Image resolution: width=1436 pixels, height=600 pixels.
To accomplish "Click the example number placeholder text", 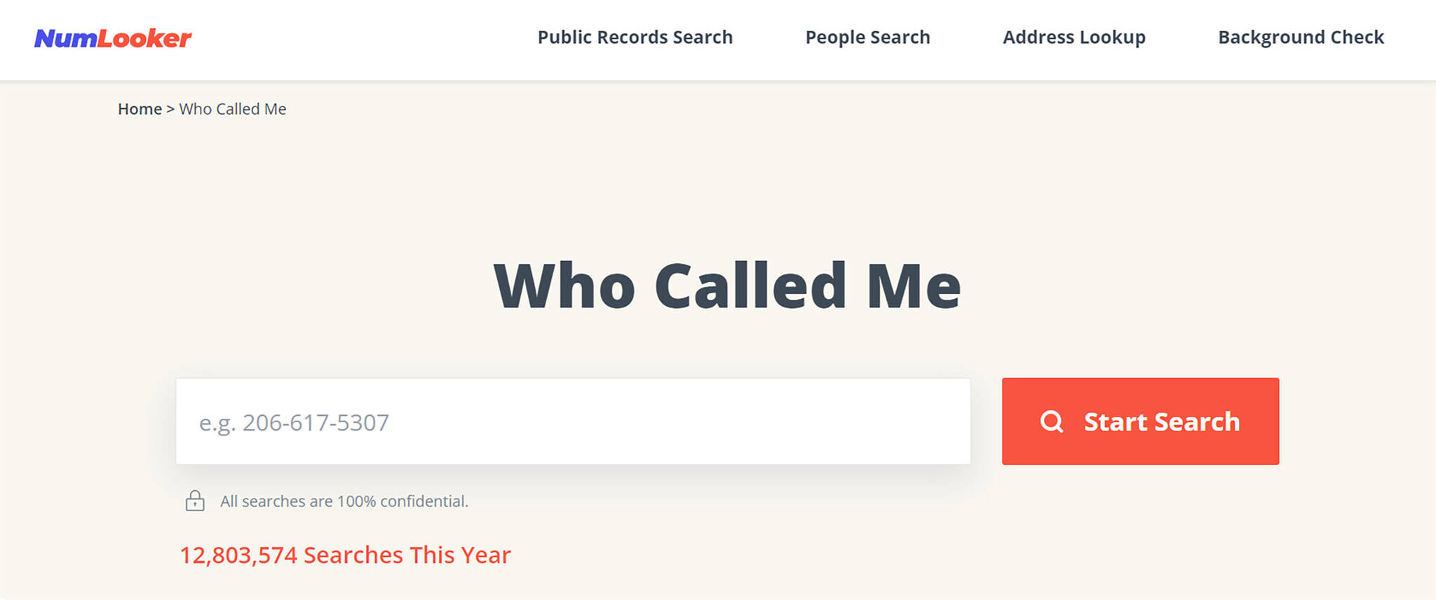I will click(x=294, y=423).
